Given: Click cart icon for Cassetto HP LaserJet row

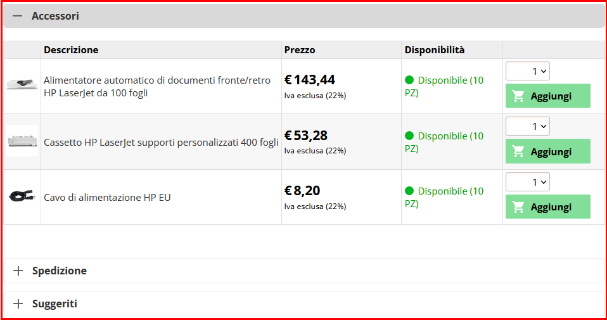Looking at the screenshot, I should (518, 151).
